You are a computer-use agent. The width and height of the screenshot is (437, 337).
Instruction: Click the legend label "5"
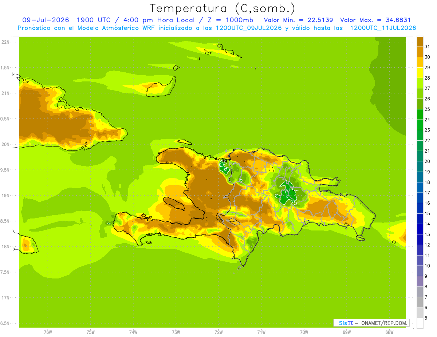(426, 318)
